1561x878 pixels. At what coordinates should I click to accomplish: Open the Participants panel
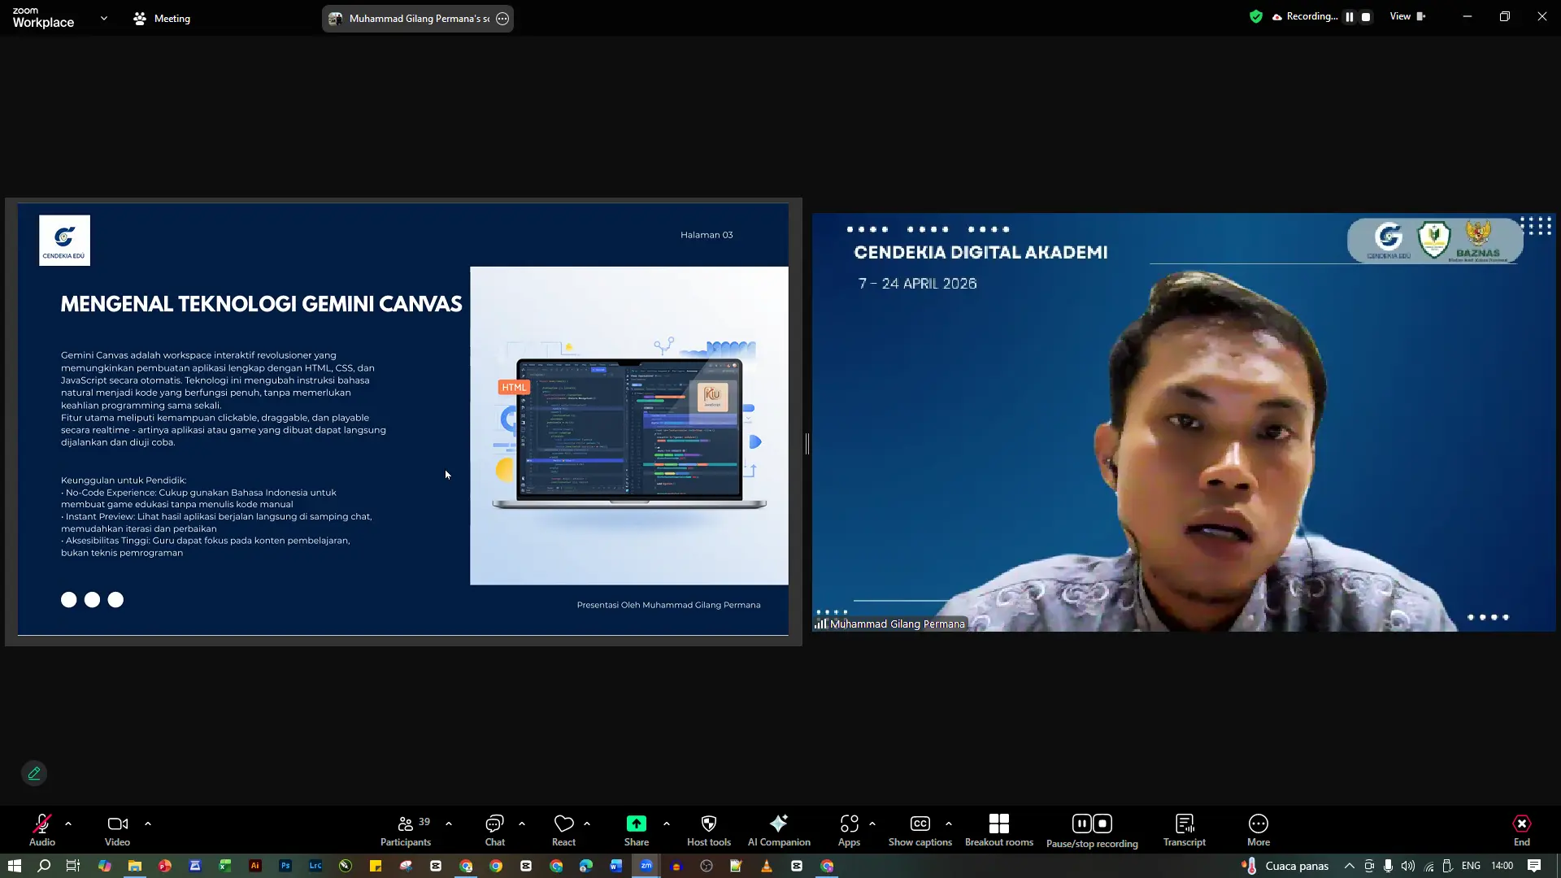pos(406,830)
